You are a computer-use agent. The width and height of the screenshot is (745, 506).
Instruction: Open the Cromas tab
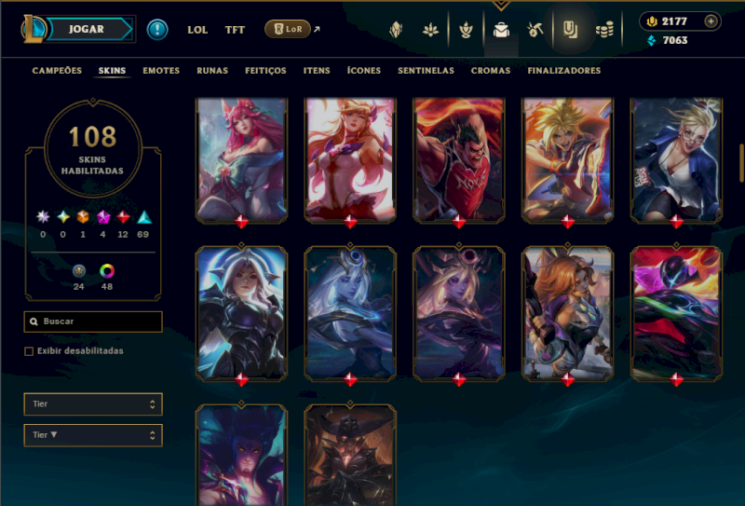[491, 71]
